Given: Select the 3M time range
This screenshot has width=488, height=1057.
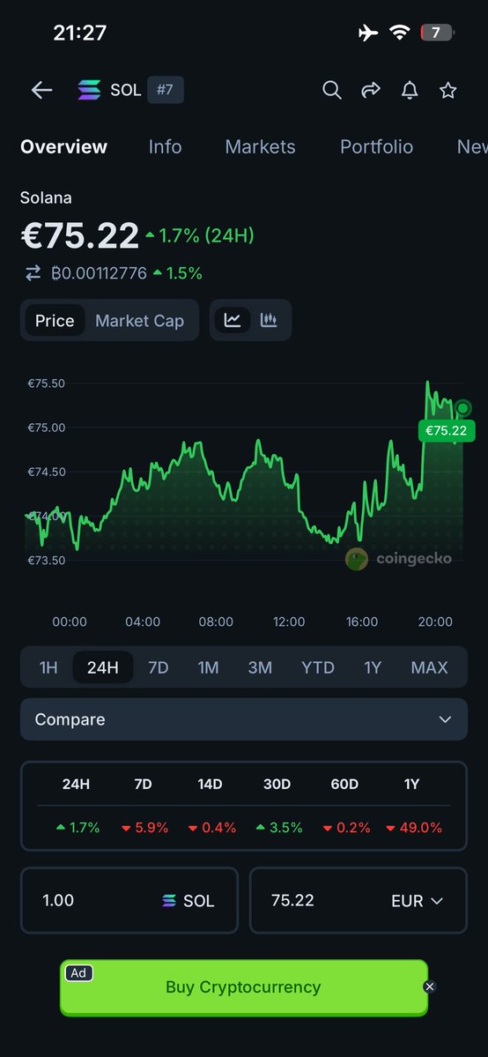Looking at the screenshot, I should (x=260, y=667).
